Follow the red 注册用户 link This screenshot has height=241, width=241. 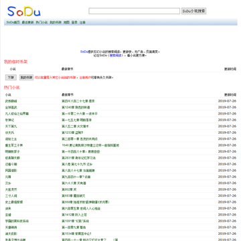[85, 78]
